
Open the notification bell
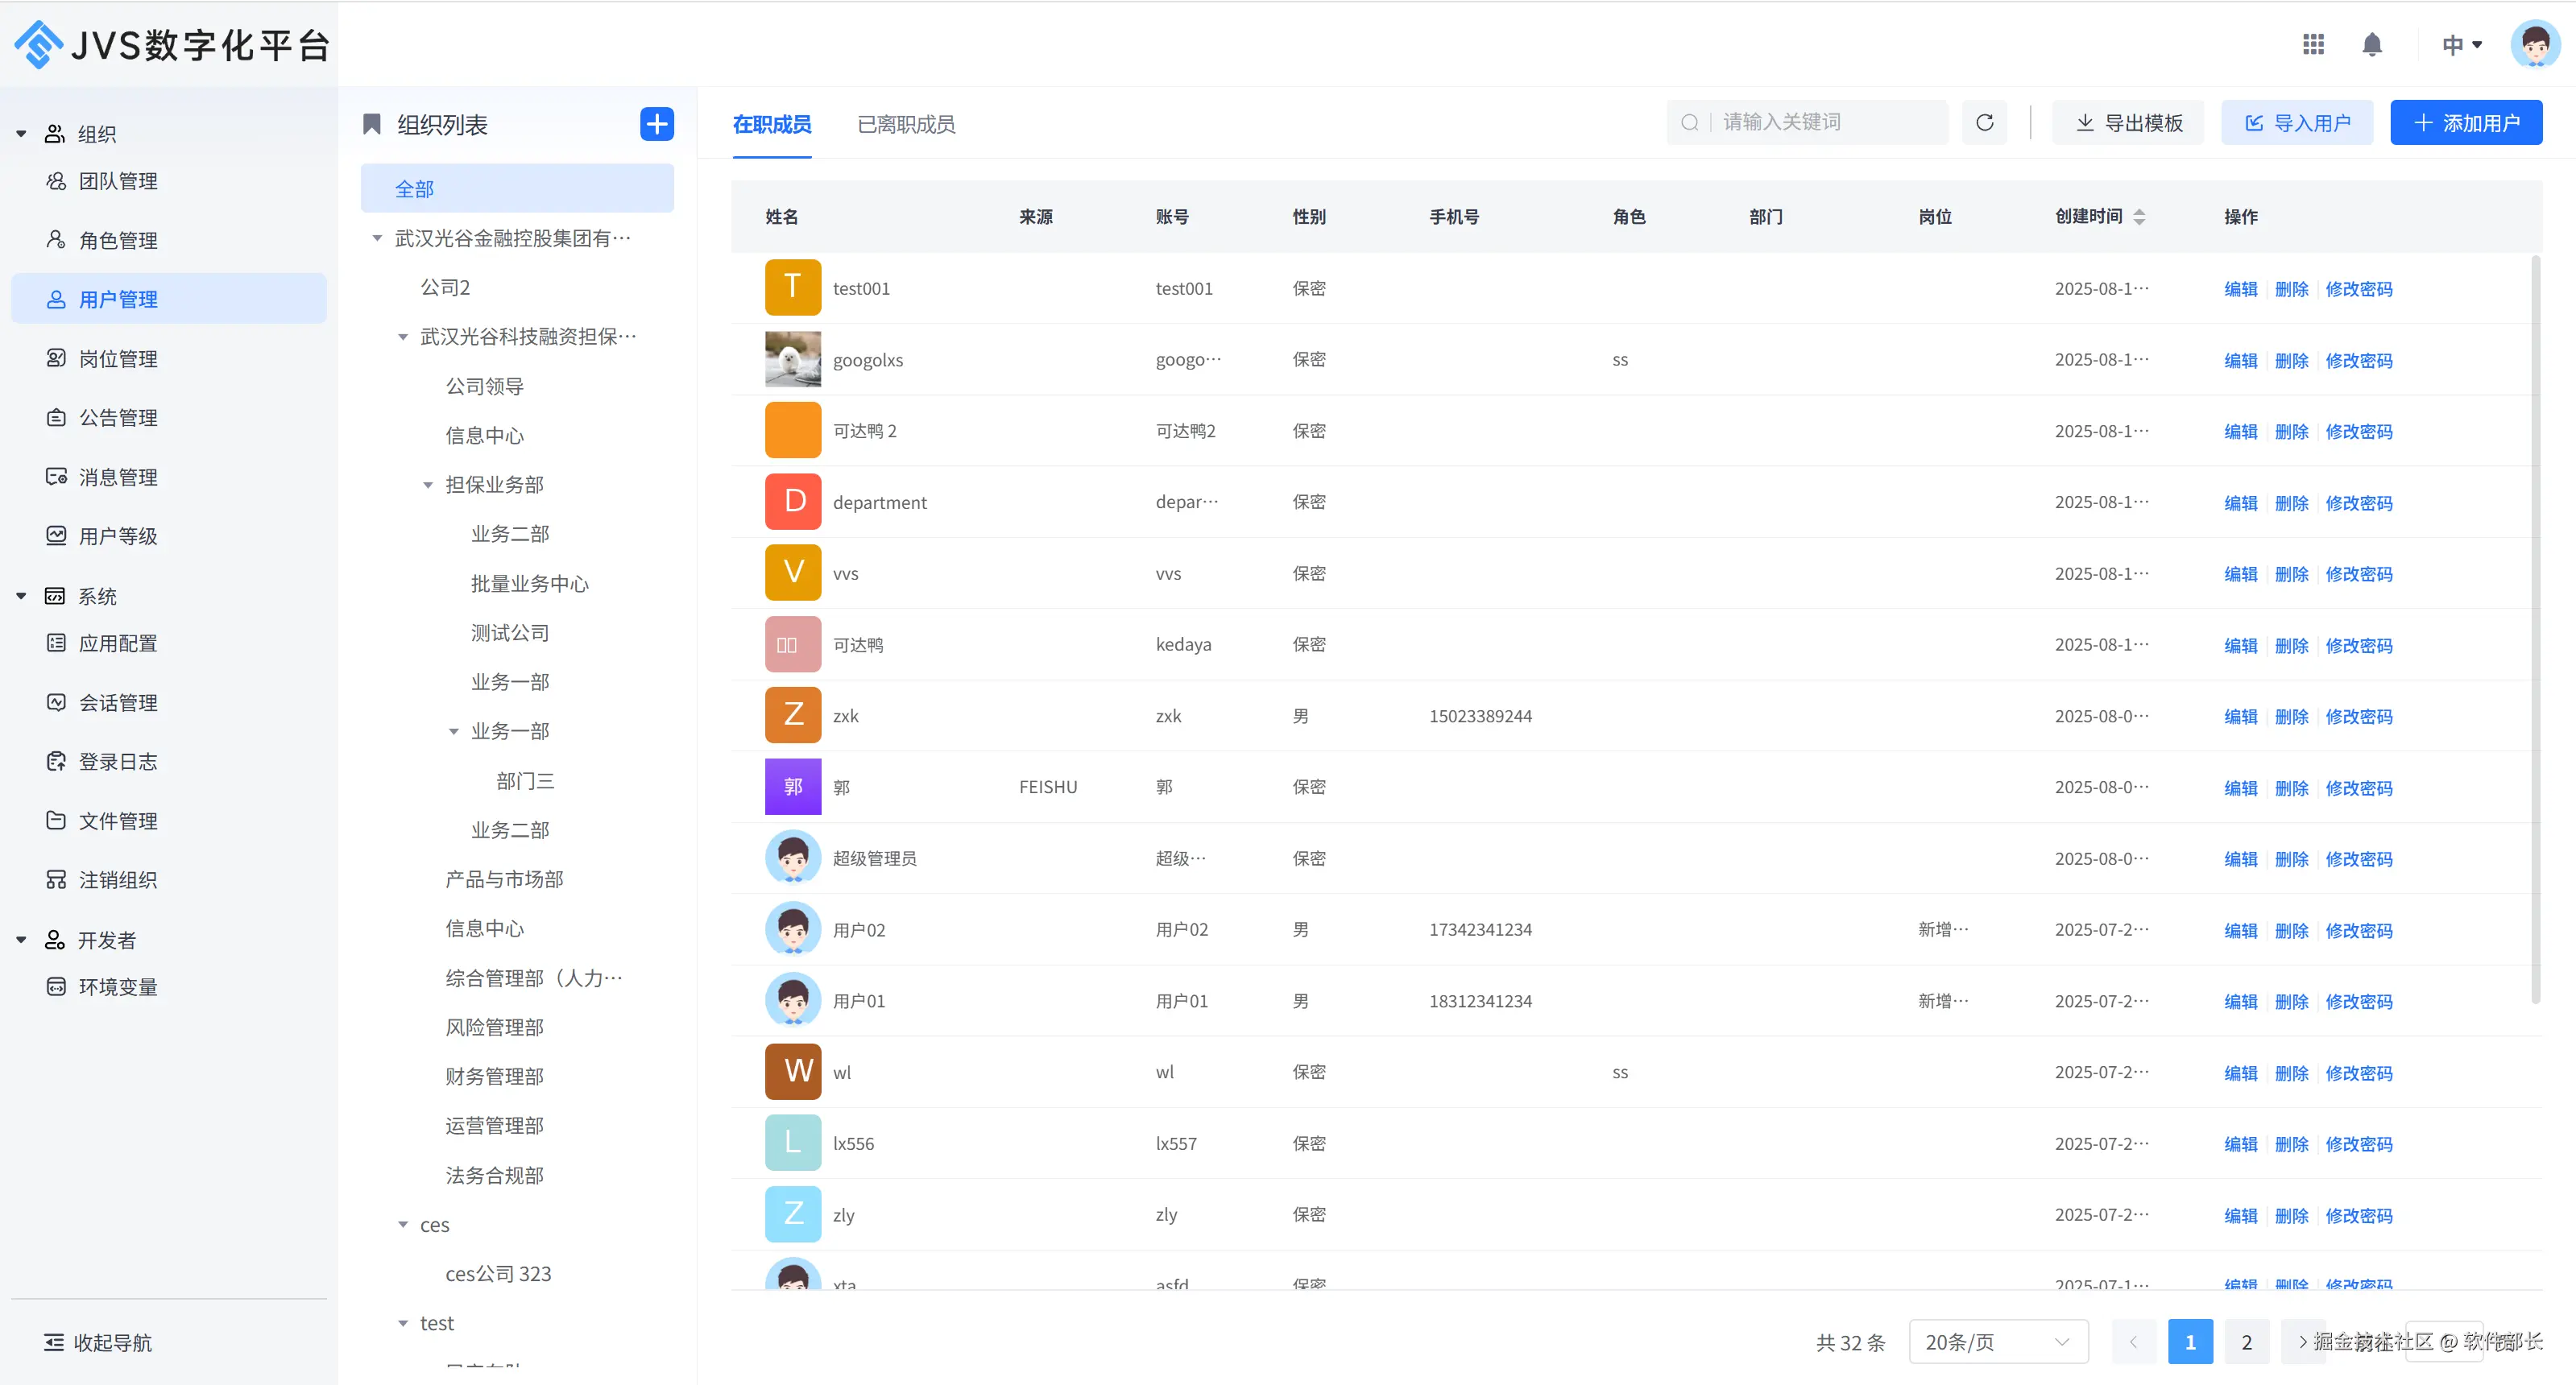click(x=2371, y=44)
